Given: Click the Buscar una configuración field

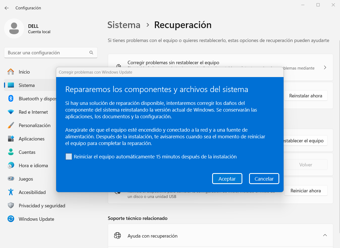Looking at the screenshot, I should coord(51,53).
